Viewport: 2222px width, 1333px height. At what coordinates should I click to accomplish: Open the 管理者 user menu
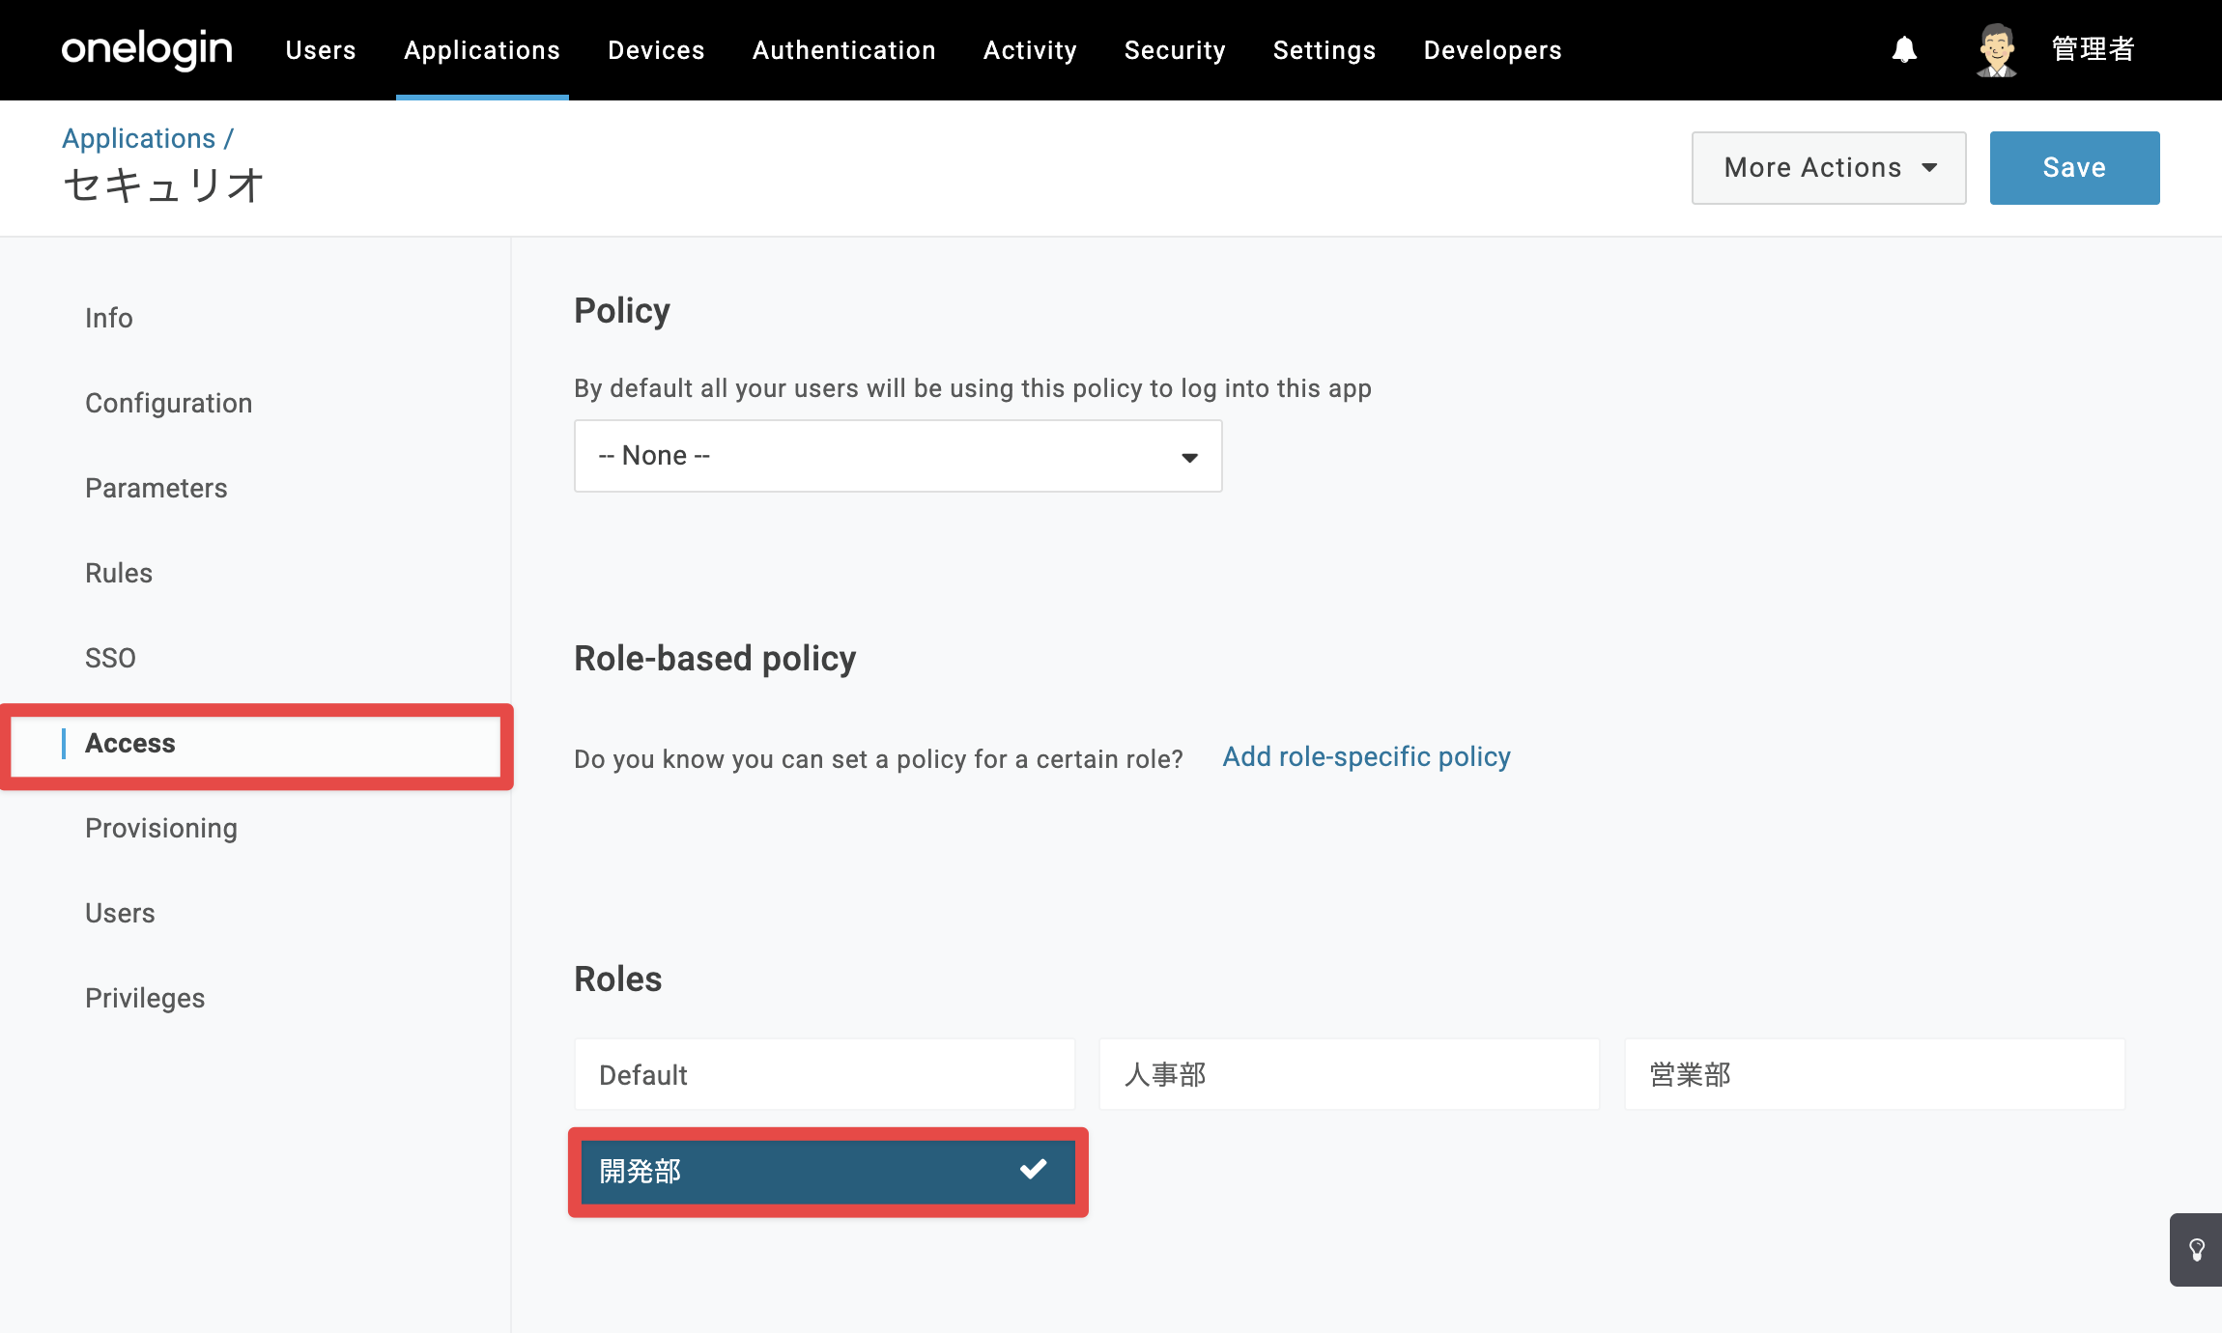pos(2093,49)
